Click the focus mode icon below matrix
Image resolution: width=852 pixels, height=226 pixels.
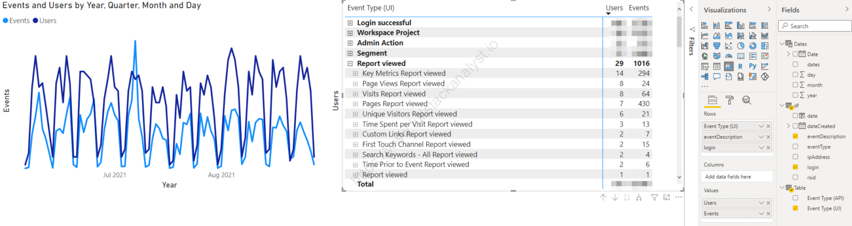click(x=666, y=197)
